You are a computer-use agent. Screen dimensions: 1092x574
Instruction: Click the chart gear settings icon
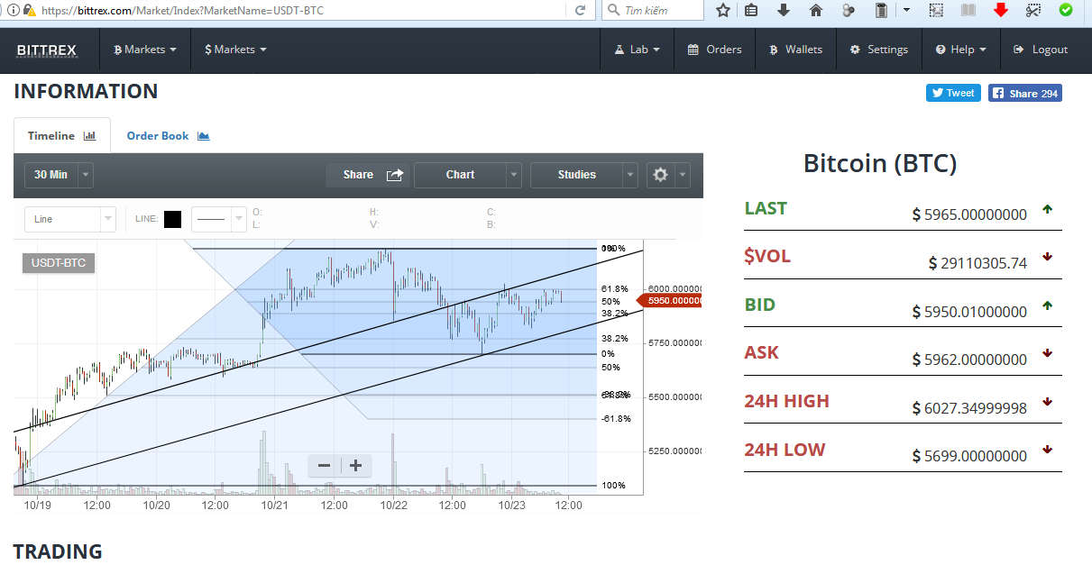coord(660,175)
